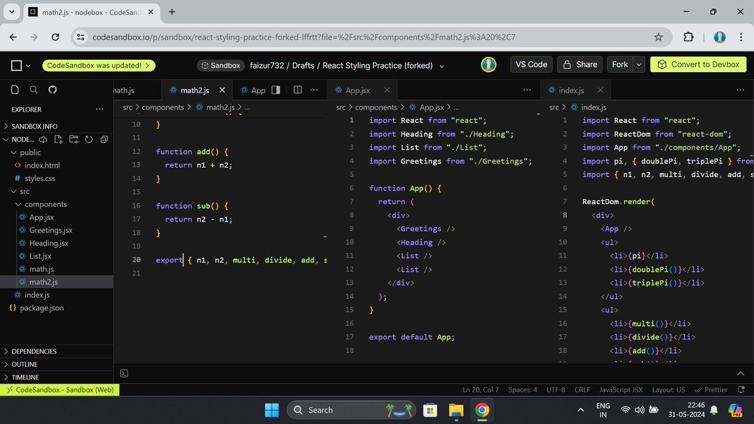Click the Windows taskbar search box
The image size is (754, 424).
pyautogui.click(x=352, y=410)
